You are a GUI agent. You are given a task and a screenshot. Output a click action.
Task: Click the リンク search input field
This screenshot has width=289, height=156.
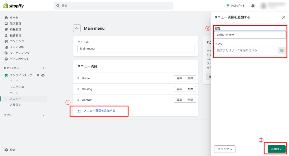[x=245, y=50]
